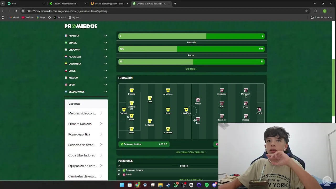Screen dimensions: 336x189
Task: Open VER FORMACIÓN COMPLETA link
Action: pyautogui.click(x=191, y=153)
